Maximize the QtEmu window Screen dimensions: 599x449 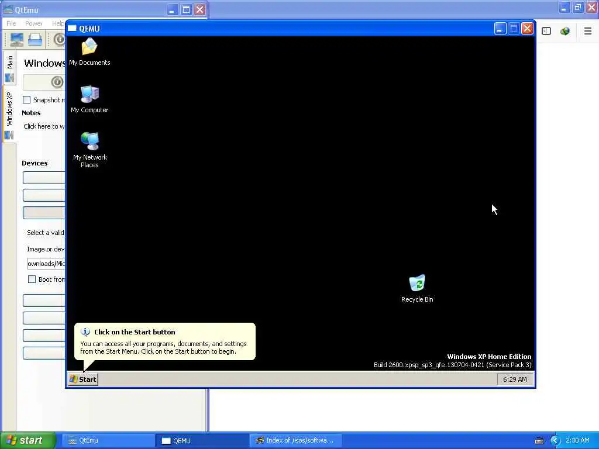coord(186,9)
